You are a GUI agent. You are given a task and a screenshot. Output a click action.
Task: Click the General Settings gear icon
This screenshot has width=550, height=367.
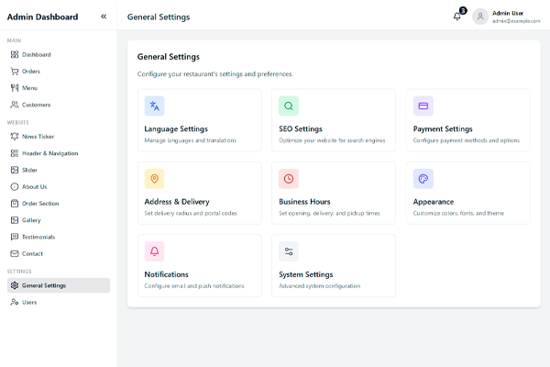coord(15,285)
